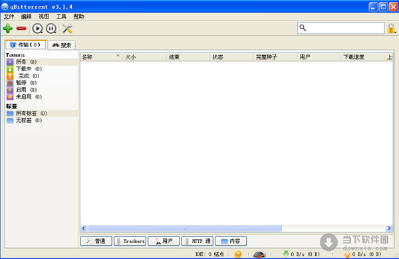Click inside the torrent filter search field
The image size is (399, 259).
click(340, 28)
